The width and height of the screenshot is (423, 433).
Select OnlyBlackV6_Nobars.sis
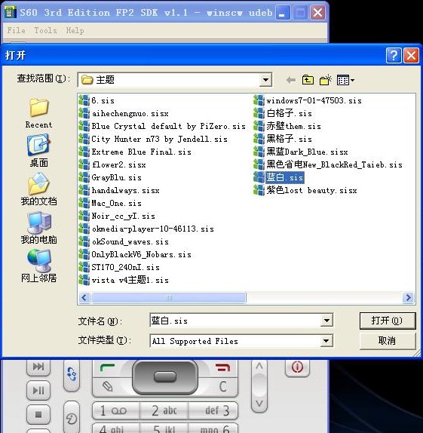135,254
